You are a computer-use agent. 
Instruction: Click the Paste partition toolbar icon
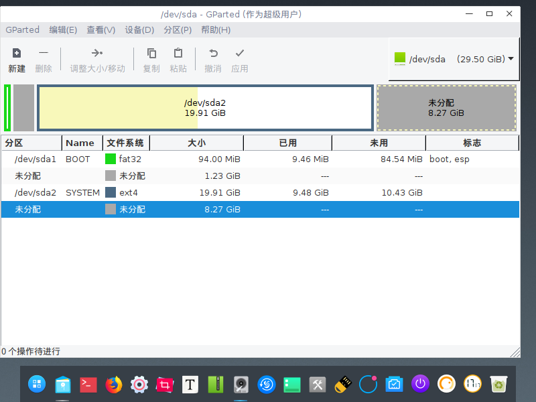point(178,54)
